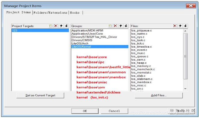
Task: Move group down arrow in Groups header
Action: pyautogui.click(x=126, y=26)
